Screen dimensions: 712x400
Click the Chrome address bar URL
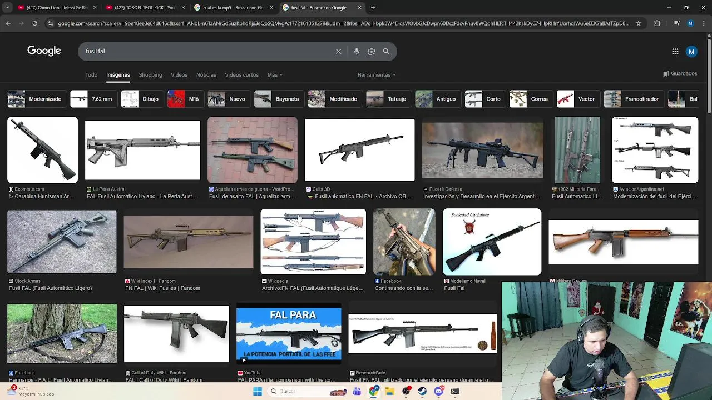click(344, 23)
